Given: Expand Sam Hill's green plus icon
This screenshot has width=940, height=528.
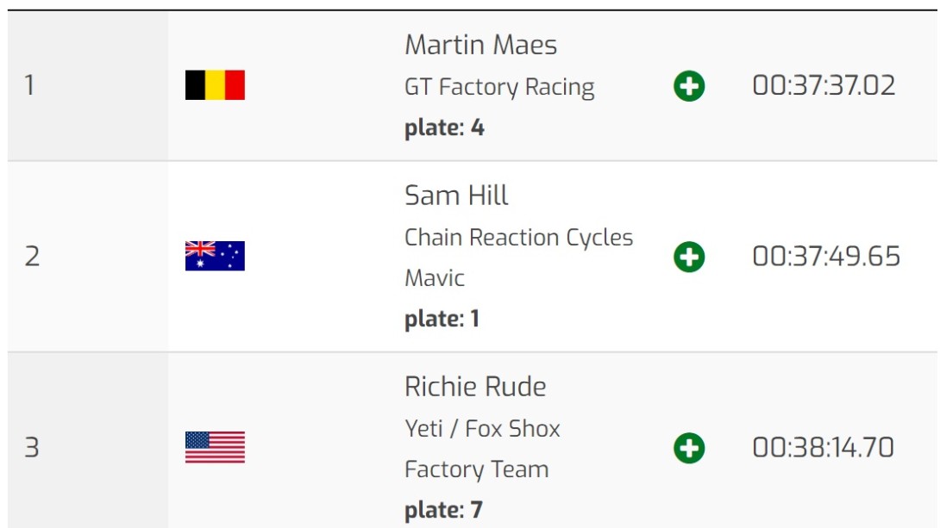Looking at the screenshot, I should 689,257.
